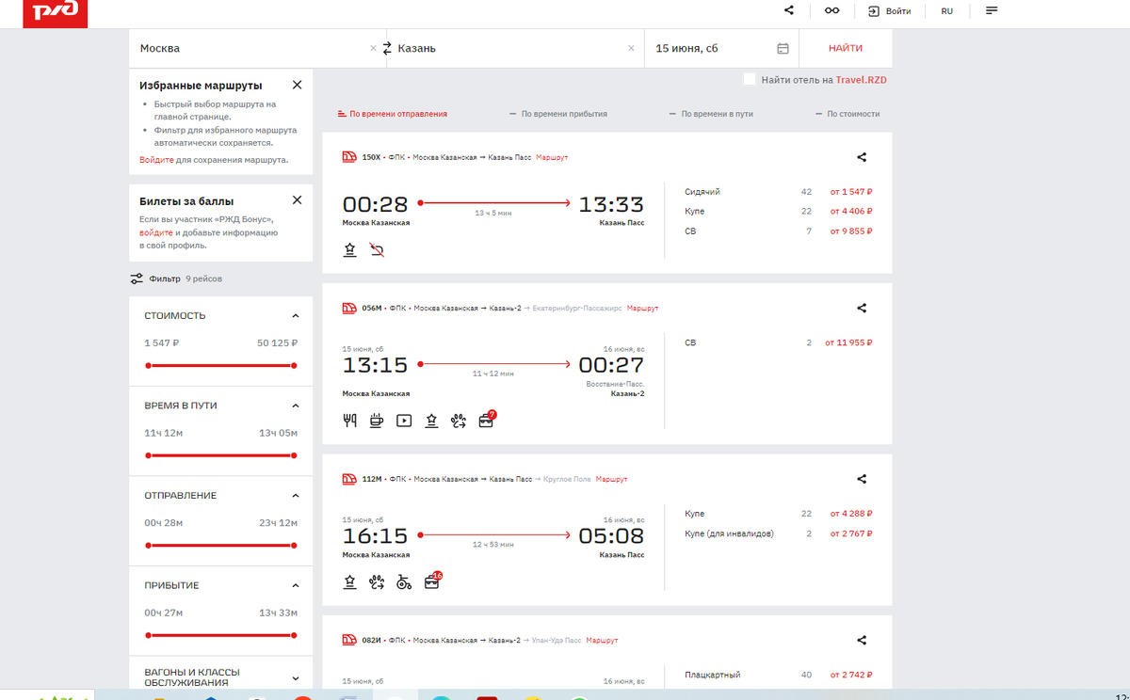Collapse the СТОИМОСТЬ filter section
Image resolution: width=1130 pixels, height=700 pixels.
pyautogui.click(x=296, y=316)
